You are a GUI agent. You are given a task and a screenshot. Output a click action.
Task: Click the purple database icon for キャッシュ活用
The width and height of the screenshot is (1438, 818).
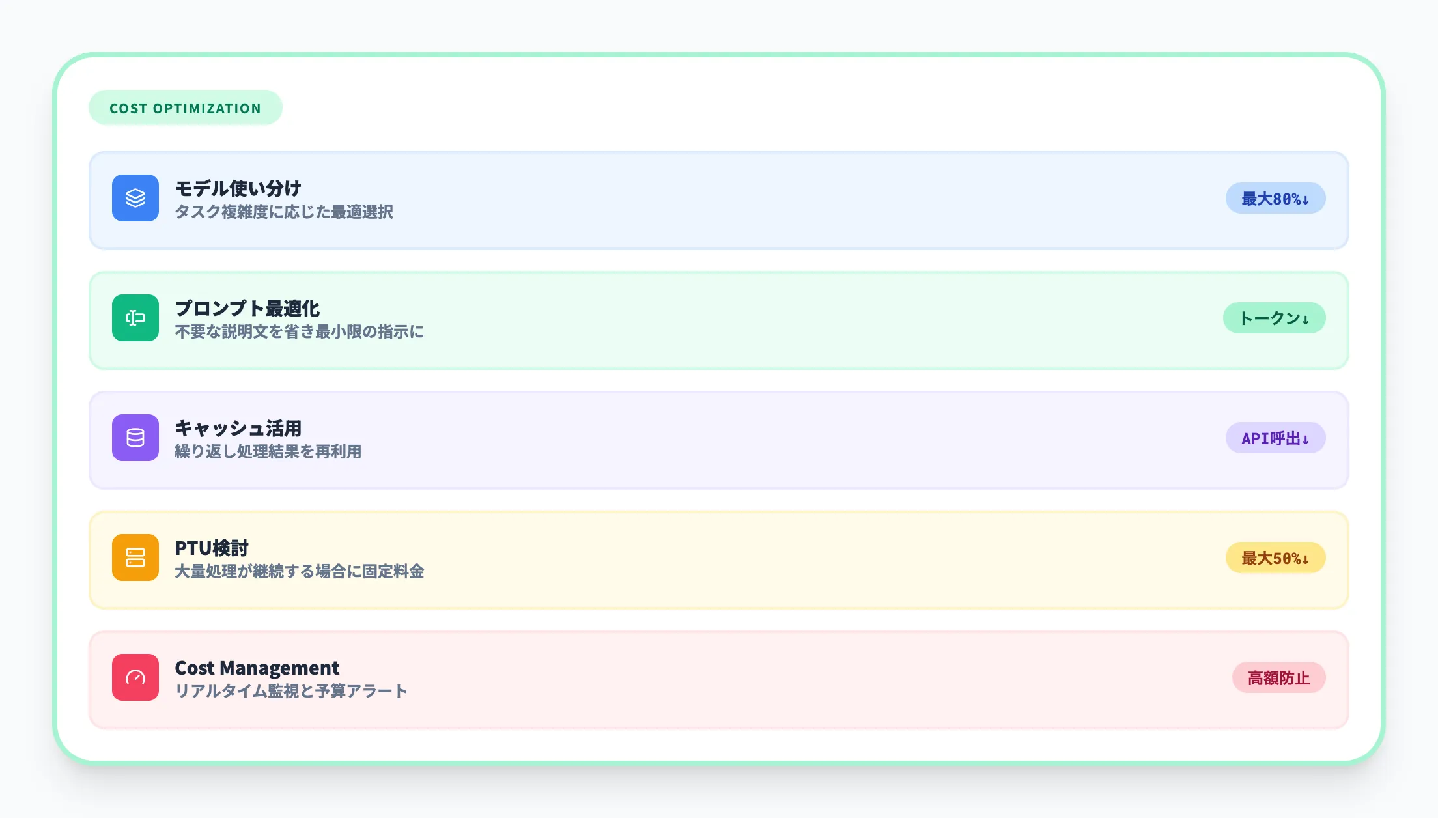(x=135, y=438)
